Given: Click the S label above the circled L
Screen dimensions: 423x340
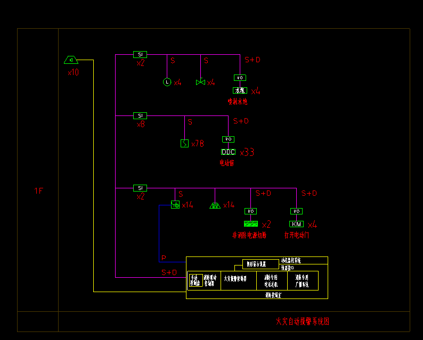Looking at the screenshot, I should click(173, 61).
